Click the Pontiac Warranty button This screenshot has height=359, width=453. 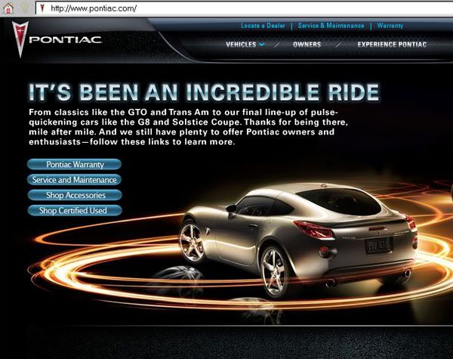(75, 164)
